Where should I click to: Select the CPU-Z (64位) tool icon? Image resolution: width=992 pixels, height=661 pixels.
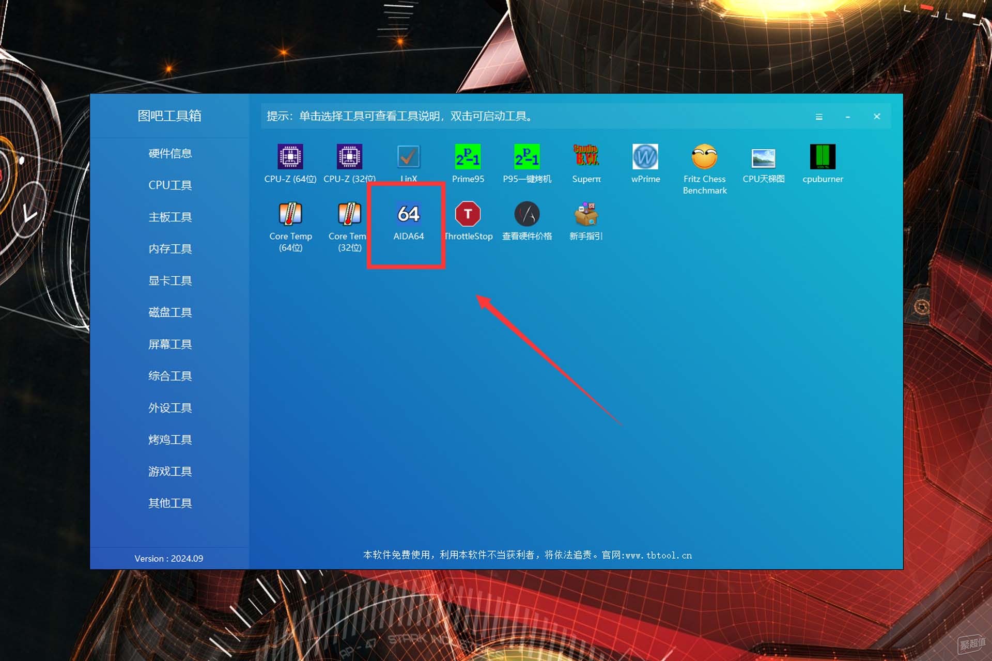tap(290, 156)
